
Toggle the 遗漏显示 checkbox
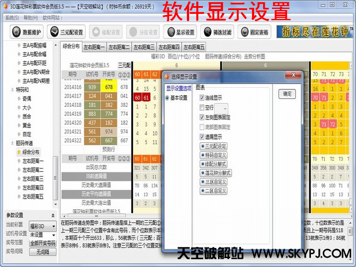pos(202,136)
